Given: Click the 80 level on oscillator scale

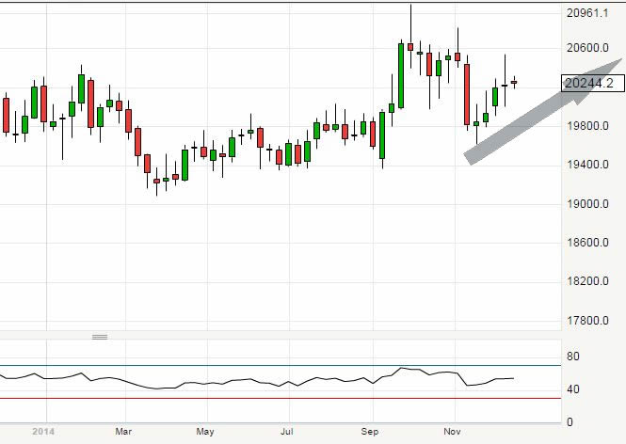Looking at the screenshot, I should 571,357.
